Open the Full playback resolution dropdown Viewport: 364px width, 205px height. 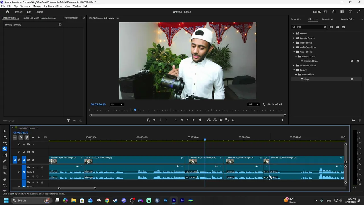point(253,104)
